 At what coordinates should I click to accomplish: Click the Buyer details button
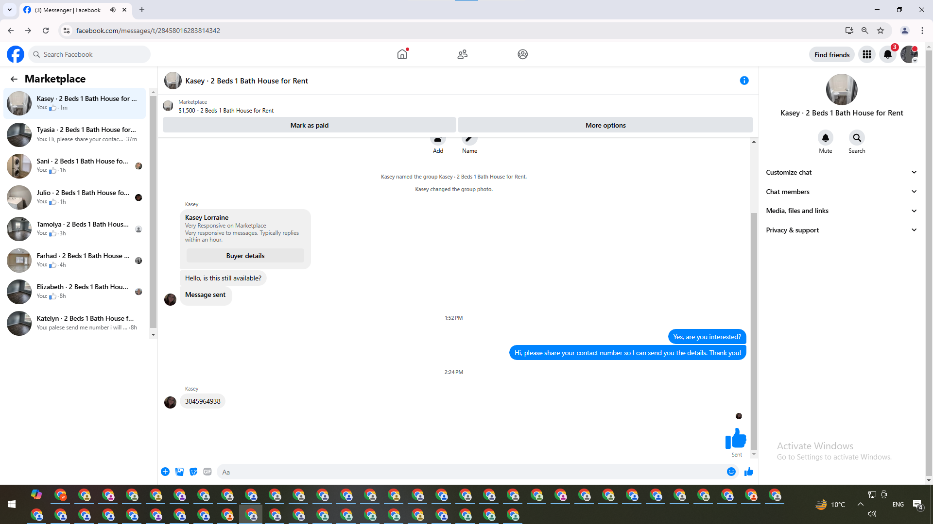point(245,256)
